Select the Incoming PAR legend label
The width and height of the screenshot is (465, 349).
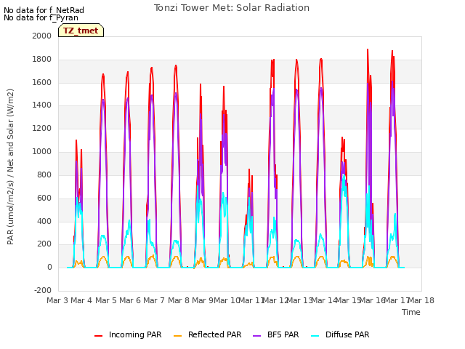[x=135, y=334]
